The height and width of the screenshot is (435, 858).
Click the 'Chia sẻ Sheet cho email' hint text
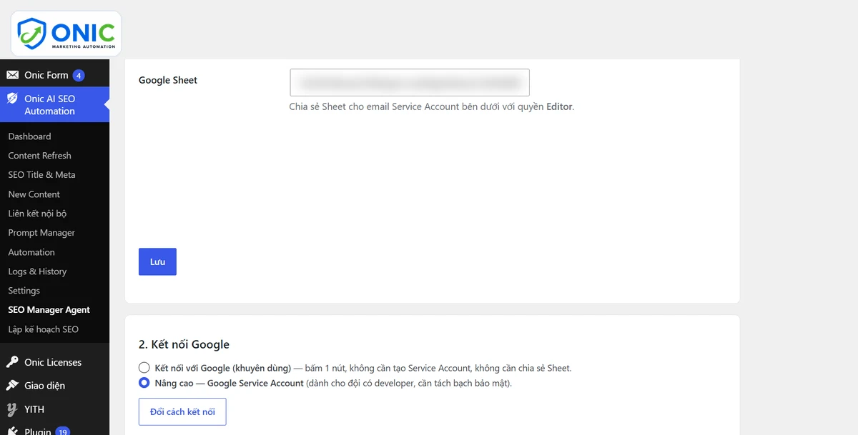pos(431,107)
